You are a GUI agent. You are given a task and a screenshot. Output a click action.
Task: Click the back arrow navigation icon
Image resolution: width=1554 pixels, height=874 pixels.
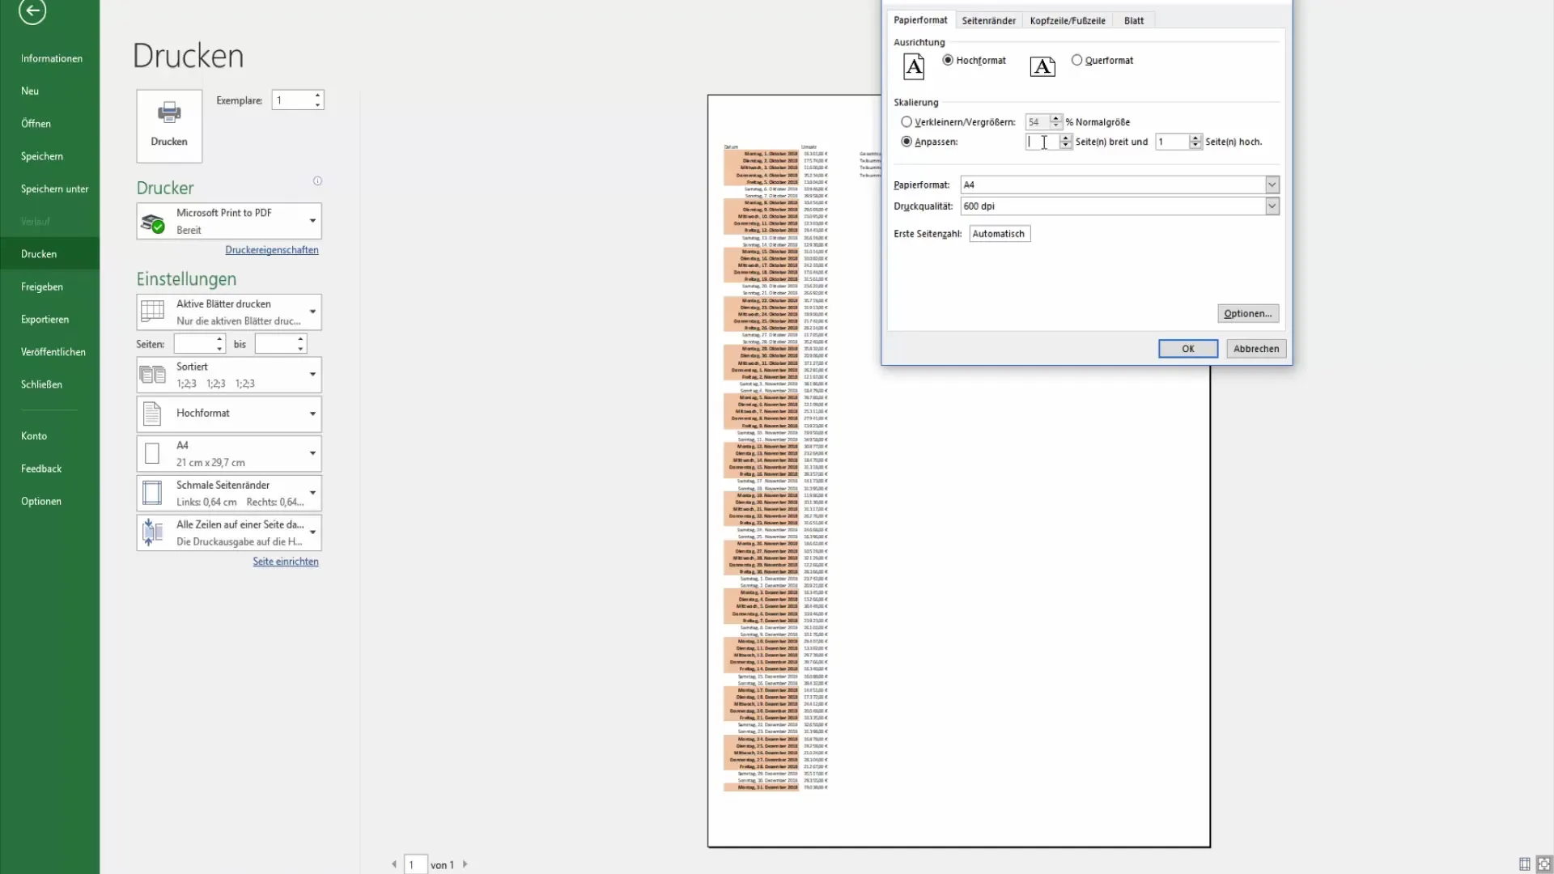(31, 12)
